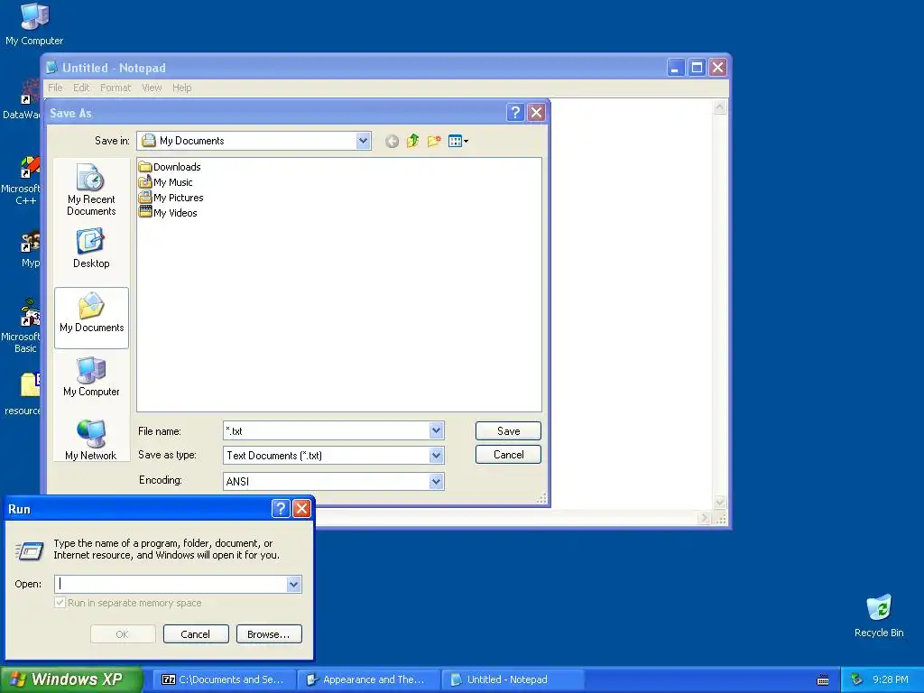The height and width of the screenshot is (693, 924).
Task: Switch to Appearance and Themes taskbar item
Action: [368, 679]
